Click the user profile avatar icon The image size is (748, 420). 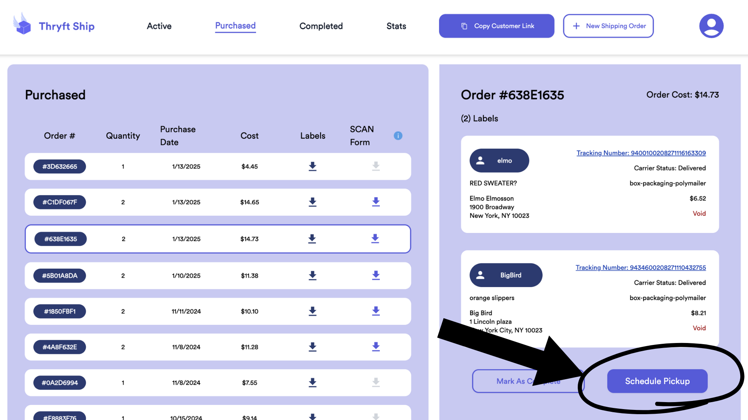coord(711,25)
